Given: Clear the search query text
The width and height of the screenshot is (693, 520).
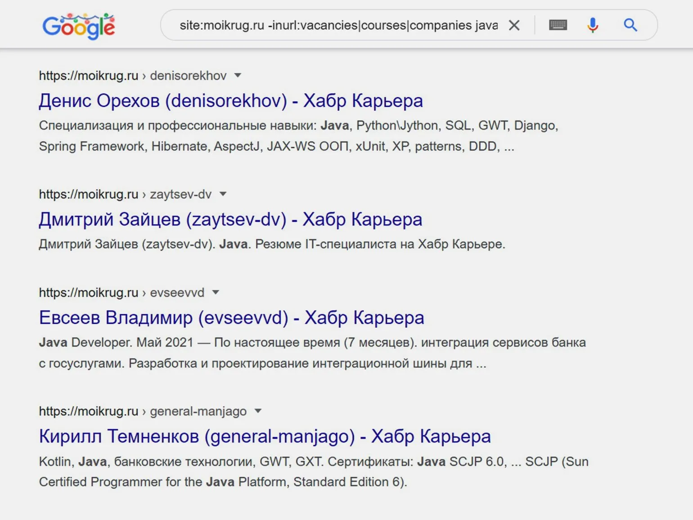Looking at the screenshot, I should coord(514,25).
